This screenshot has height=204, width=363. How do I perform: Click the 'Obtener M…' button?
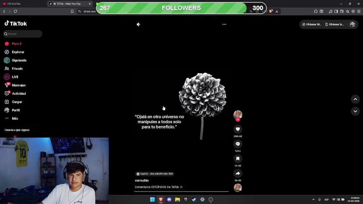point(312,24)
